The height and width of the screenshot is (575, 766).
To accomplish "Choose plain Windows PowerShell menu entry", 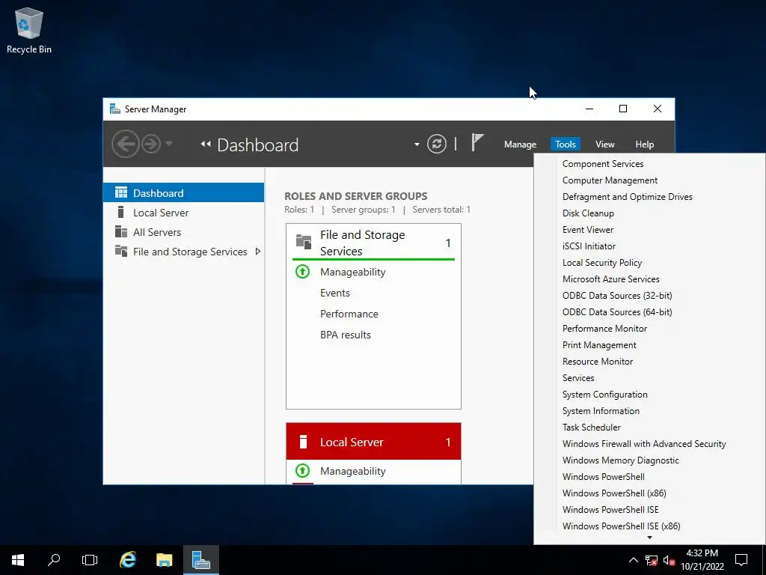I will click(x=649, y=477).
